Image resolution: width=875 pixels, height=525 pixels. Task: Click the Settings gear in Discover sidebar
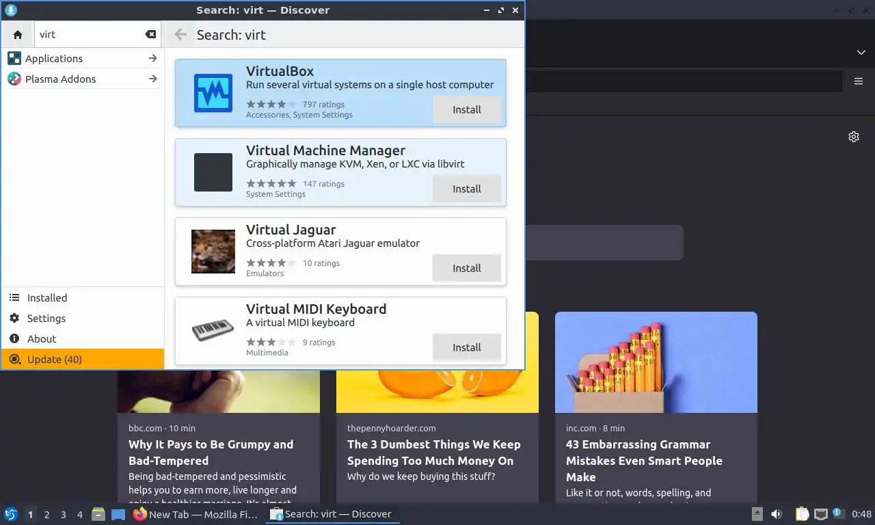(x=14, y=319)
